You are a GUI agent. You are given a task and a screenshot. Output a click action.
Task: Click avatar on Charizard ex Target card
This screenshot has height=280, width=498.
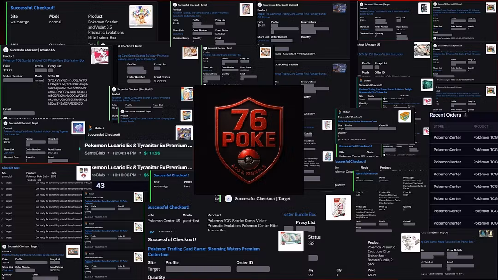coord(5,246)
